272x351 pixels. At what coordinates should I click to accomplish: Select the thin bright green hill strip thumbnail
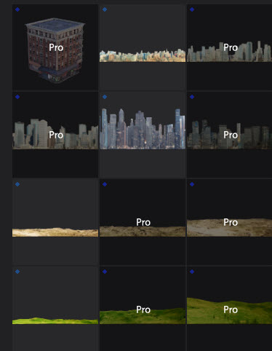(55, 309)
